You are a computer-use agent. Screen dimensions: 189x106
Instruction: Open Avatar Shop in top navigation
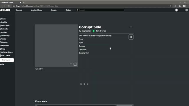tap(36, 10)
